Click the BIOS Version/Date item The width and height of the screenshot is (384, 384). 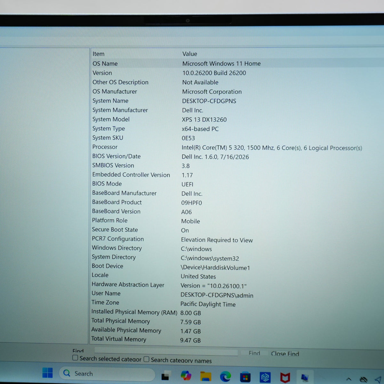[x=116, y=156]
